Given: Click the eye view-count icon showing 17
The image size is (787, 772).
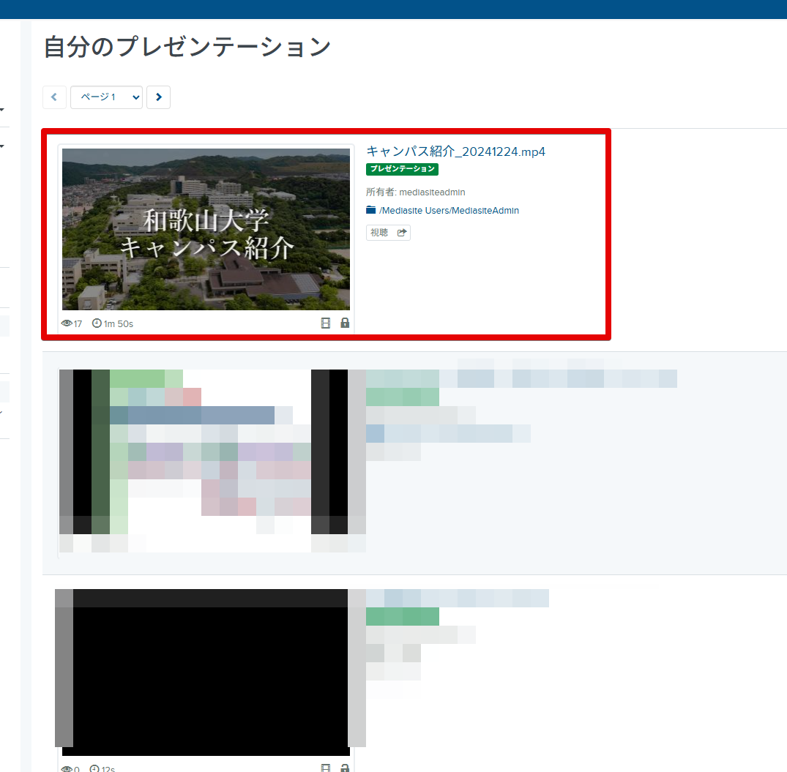Looking at the screenshot, I should [x=67, y=323].
